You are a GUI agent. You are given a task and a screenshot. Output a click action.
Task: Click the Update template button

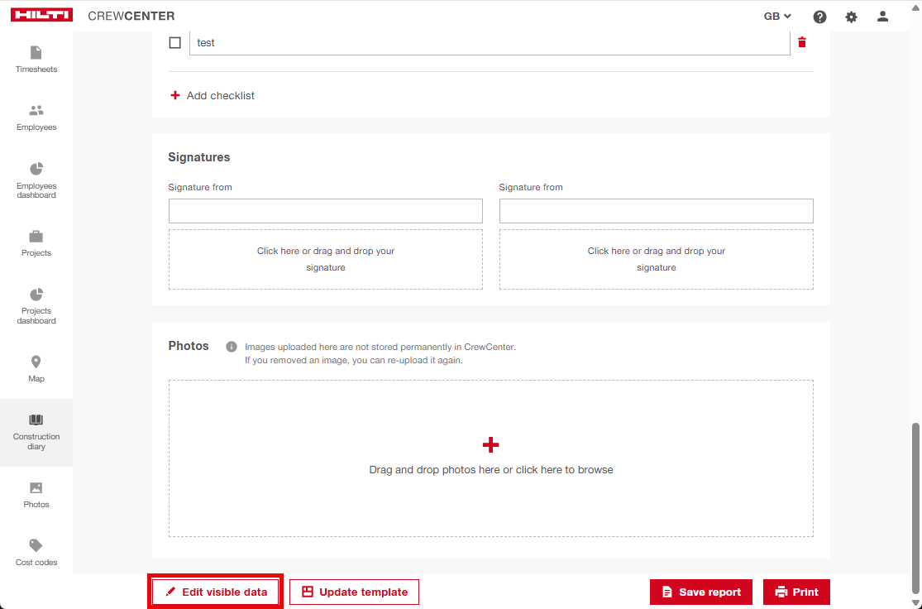coord(354,592)
